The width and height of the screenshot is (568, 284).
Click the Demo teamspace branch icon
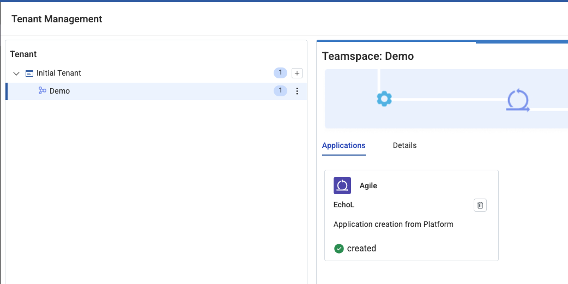click(x=43, y=91)
